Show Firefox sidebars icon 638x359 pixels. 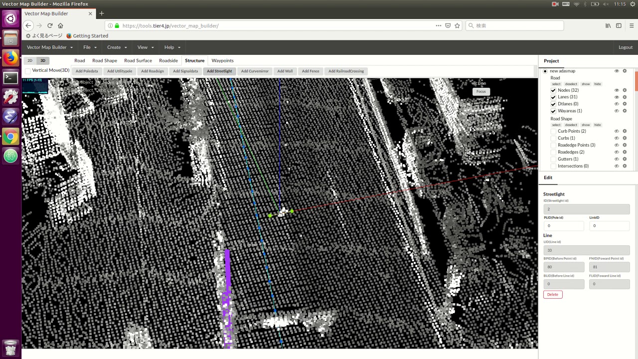(x=619, y=25)
